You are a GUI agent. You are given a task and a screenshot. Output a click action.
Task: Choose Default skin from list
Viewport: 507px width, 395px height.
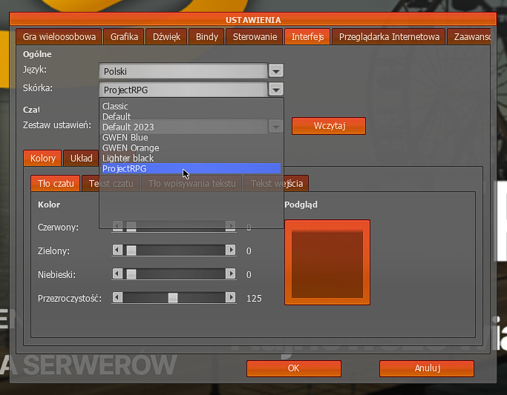191,116
